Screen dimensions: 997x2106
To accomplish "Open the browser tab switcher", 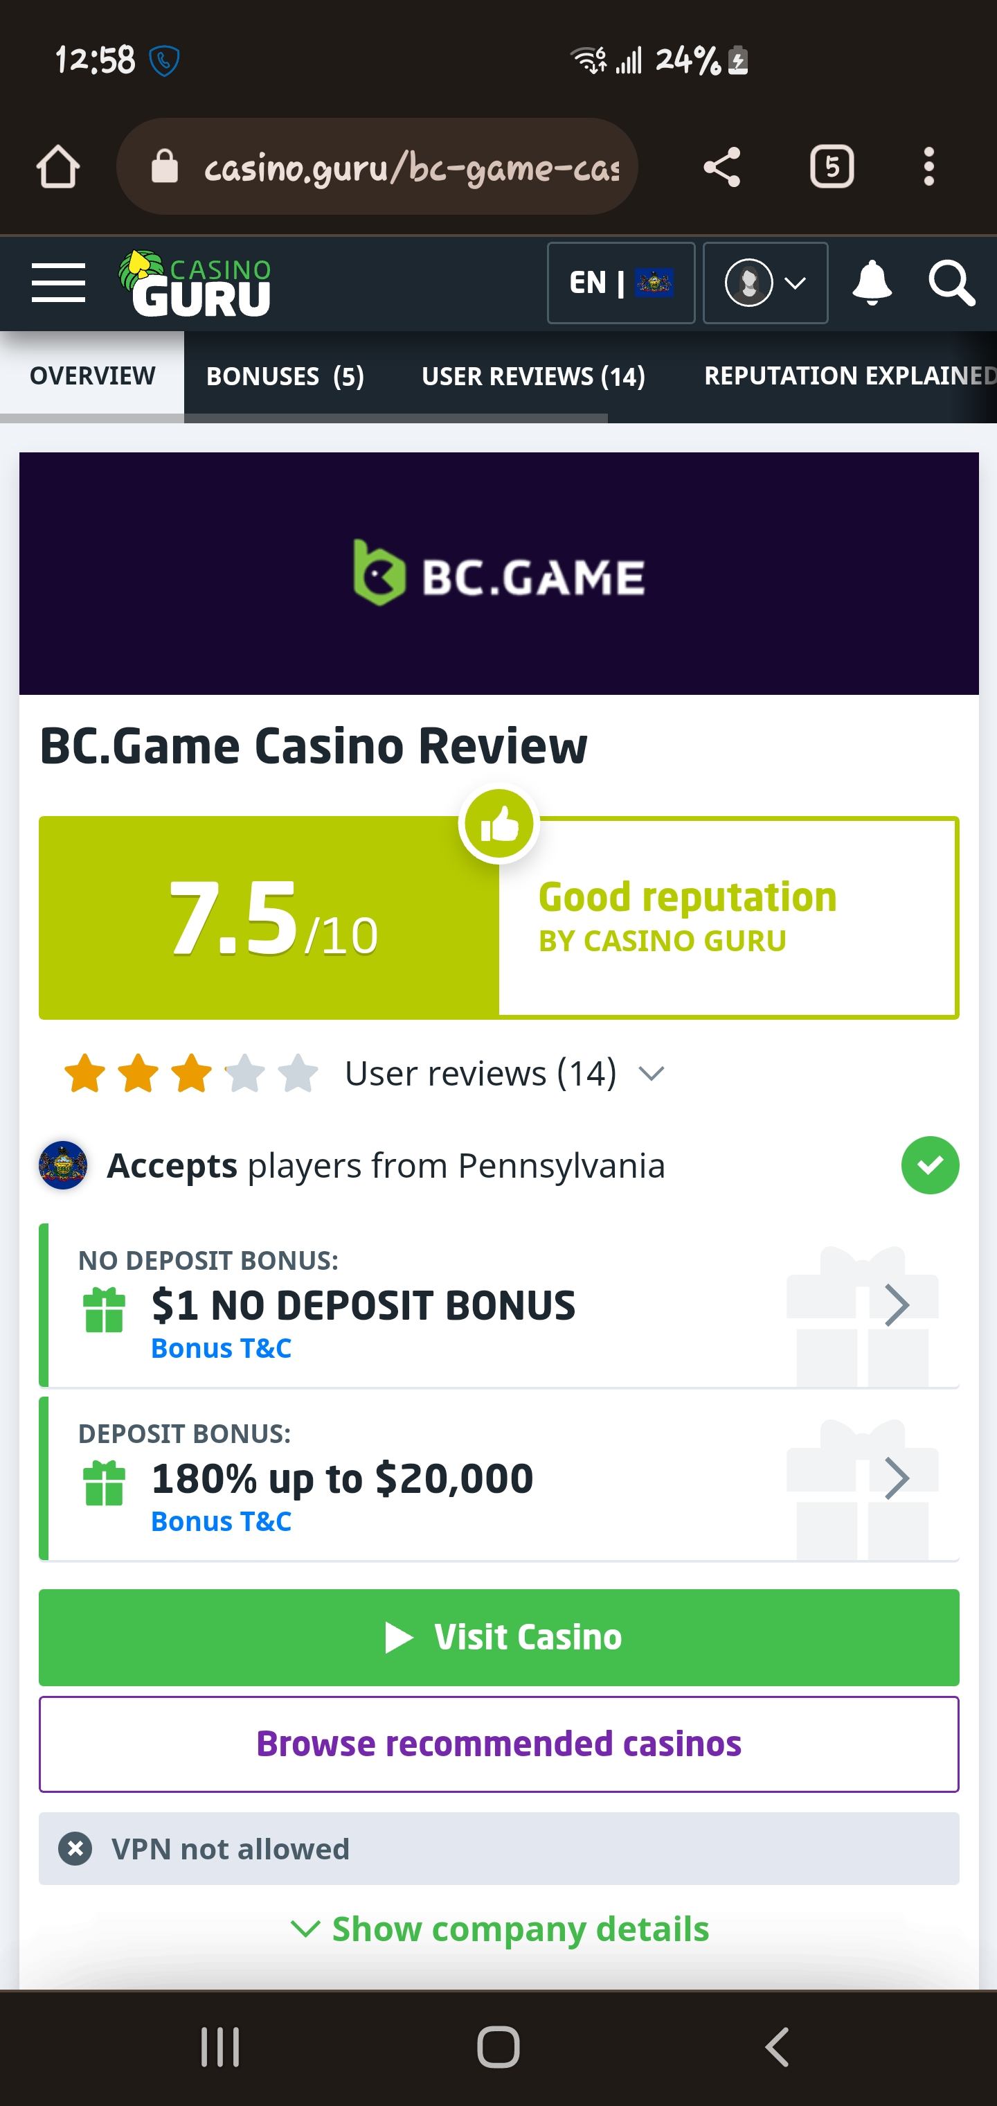I will pos(831,168).
